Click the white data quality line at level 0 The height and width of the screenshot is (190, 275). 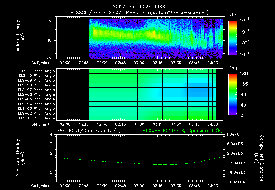pos(187,173)
